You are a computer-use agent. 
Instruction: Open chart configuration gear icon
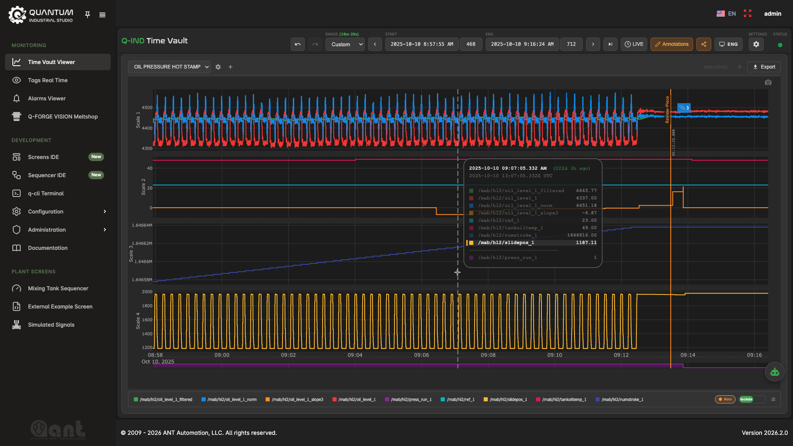point(218,67)
